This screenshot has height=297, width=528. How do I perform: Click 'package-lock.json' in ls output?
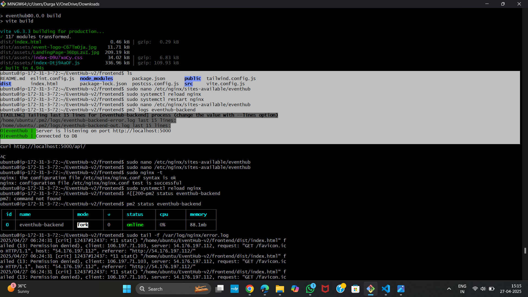coord(103,84)
